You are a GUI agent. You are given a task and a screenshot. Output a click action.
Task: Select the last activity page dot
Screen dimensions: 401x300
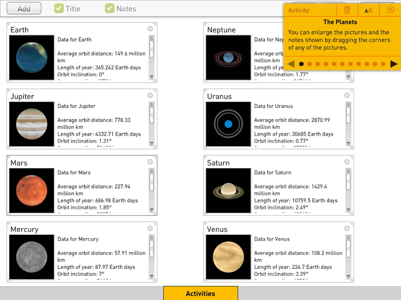(383, 64)
